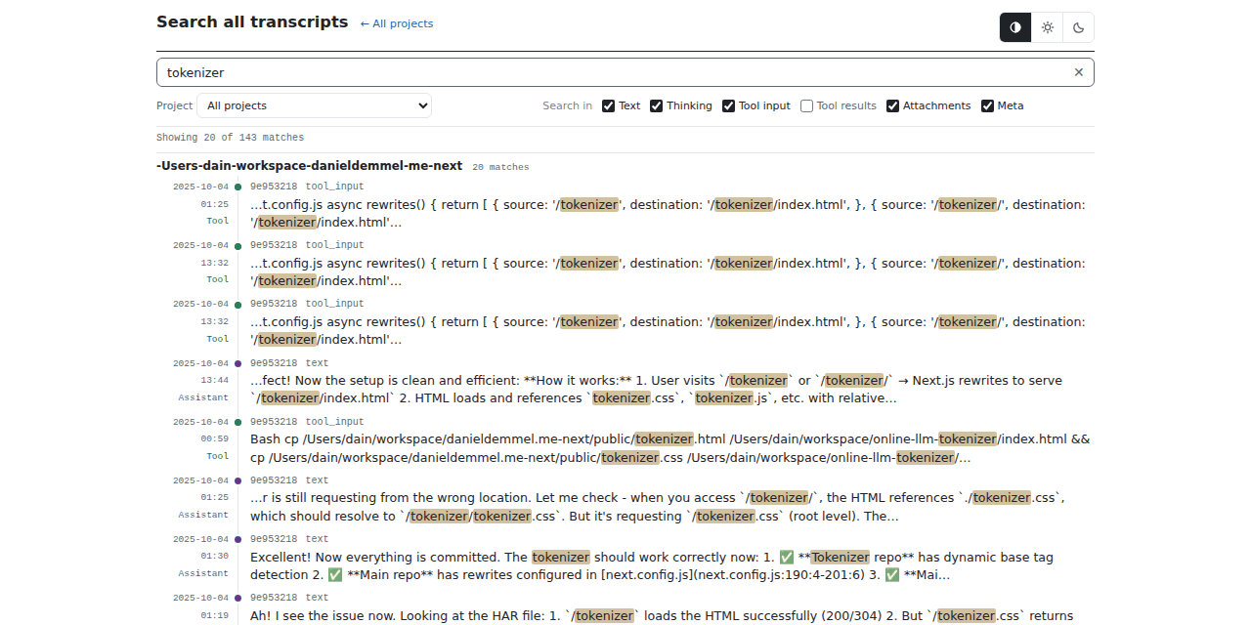The width and height of the screenshot is (1251, 625).
Task: Clear the tokenizer search query
Action: click(x=1079, y=72)
